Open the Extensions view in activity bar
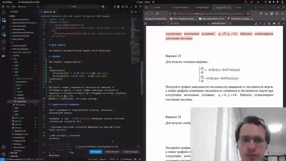Viewport: 286px width, 161px height. click(4, 34)
